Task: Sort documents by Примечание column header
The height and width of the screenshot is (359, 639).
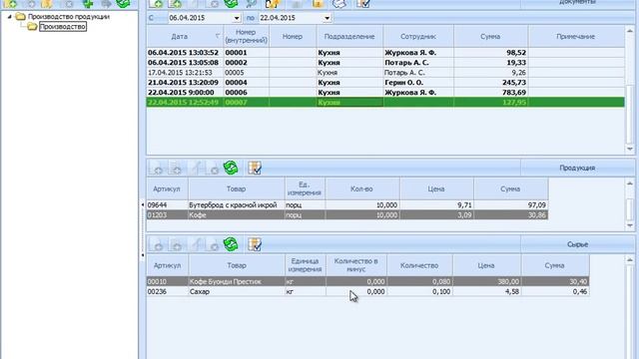Action: pos(576,36)
